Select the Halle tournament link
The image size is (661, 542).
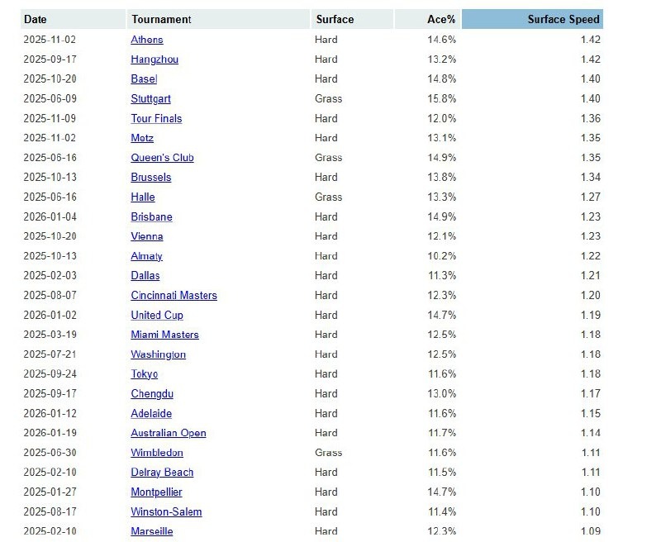[143, 197]
